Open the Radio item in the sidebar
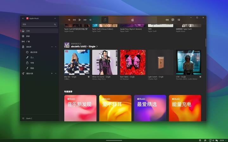Screen dimensions: 228x142 39,41
